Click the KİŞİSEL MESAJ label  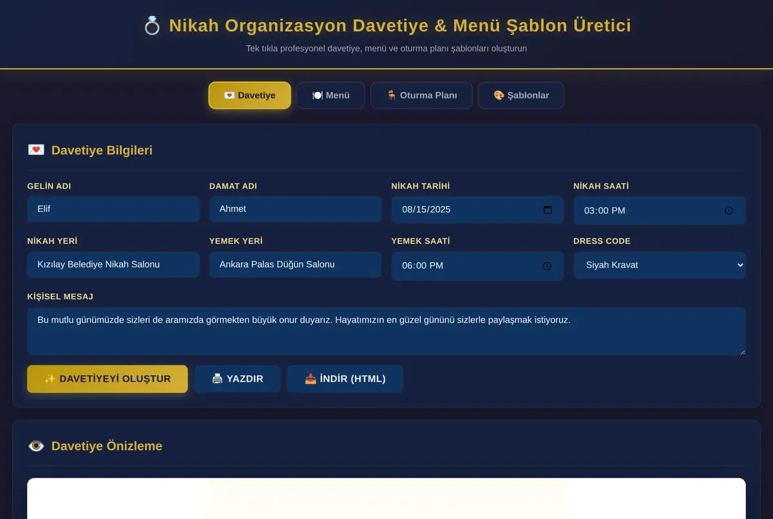61,297
